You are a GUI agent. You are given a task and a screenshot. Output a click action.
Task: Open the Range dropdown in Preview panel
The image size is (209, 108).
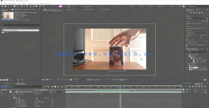click(197, 29)
